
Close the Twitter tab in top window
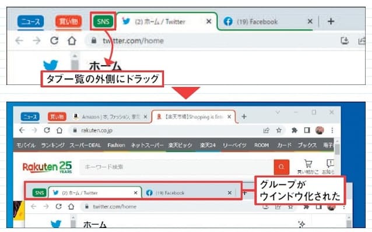click(209, 22)
